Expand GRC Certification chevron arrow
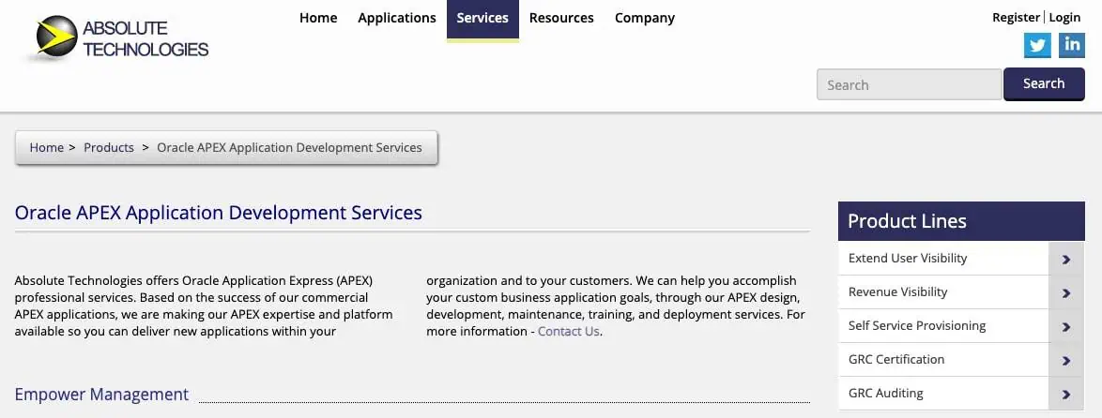The width and height of the screenshot is (1102, 418). pyautogui.click(x=1066, y=360)
